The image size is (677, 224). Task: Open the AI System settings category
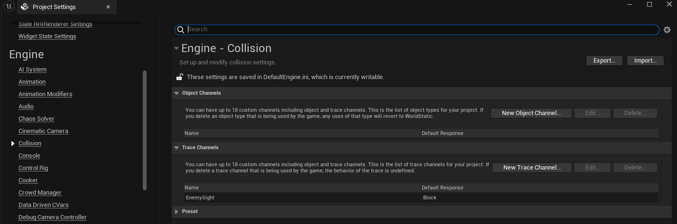pos(32,70)
